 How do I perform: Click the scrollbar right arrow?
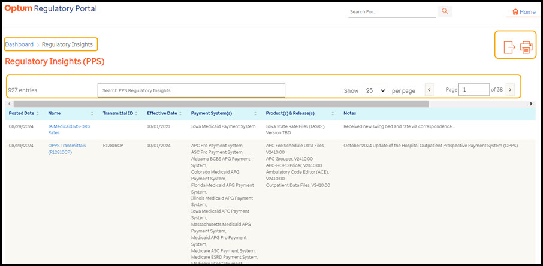pyautogui.click(x=532, y=104)
